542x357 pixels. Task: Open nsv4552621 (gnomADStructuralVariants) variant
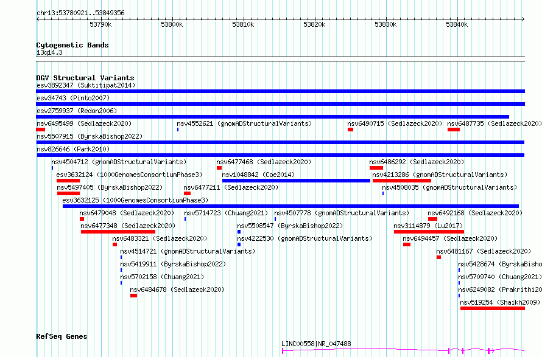[244, 123]
